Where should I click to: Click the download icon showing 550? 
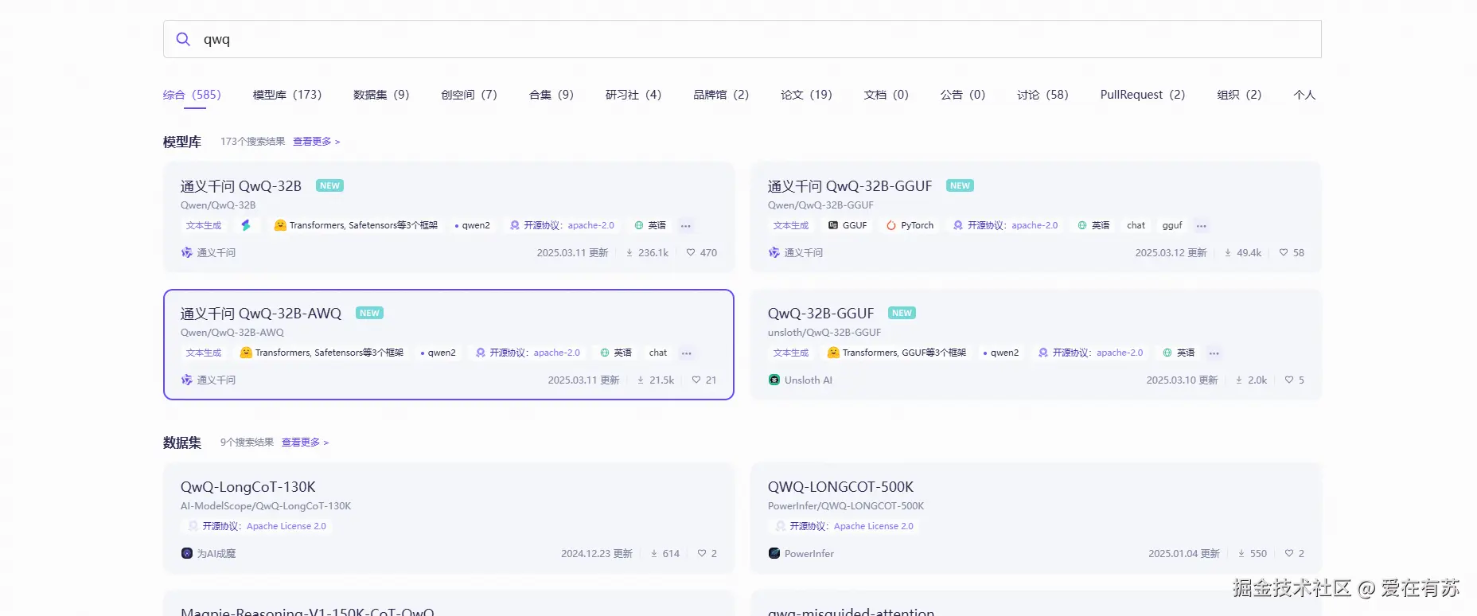pos(1241,553)
